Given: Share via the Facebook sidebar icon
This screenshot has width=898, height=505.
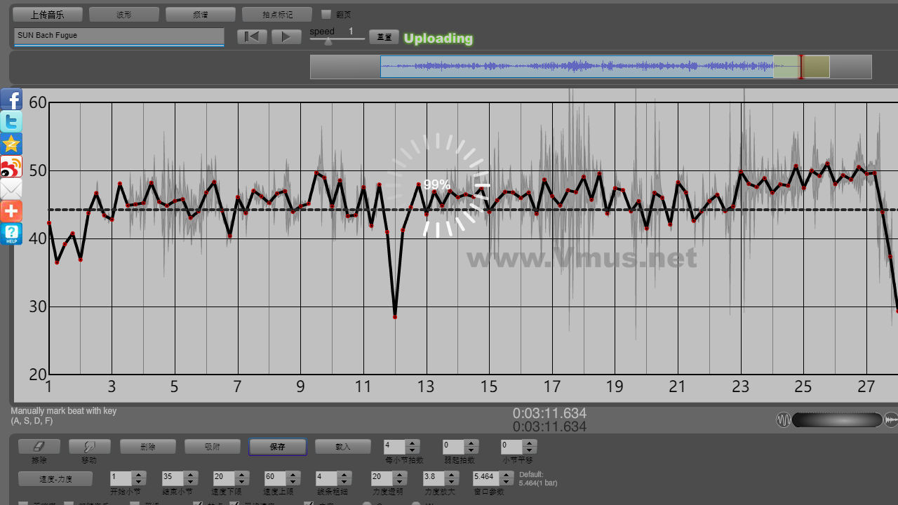Looking at the screenshot, I should click(x=11, y=100).
